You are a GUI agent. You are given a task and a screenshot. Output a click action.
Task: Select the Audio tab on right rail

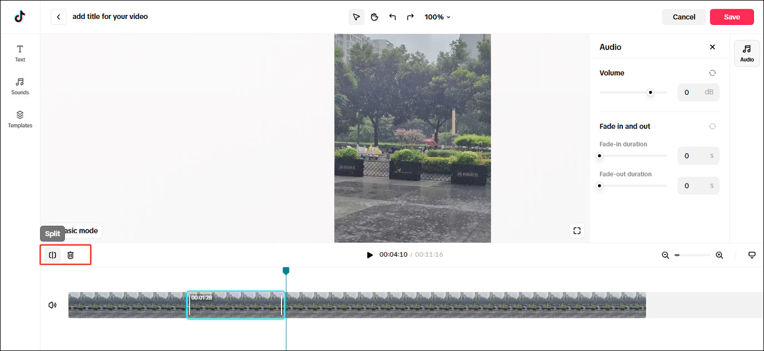point(747,53)
